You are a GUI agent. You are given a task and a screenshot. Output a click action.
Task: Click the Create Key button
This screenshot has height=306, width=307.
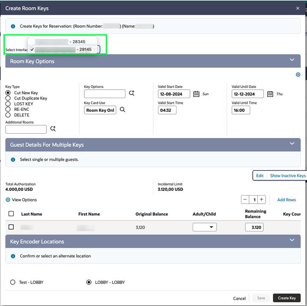point(287,298)
